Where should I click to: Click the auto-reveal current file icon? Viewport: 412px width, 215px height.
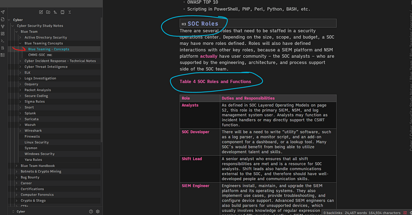pyautogui.click(x=62, y=12)
